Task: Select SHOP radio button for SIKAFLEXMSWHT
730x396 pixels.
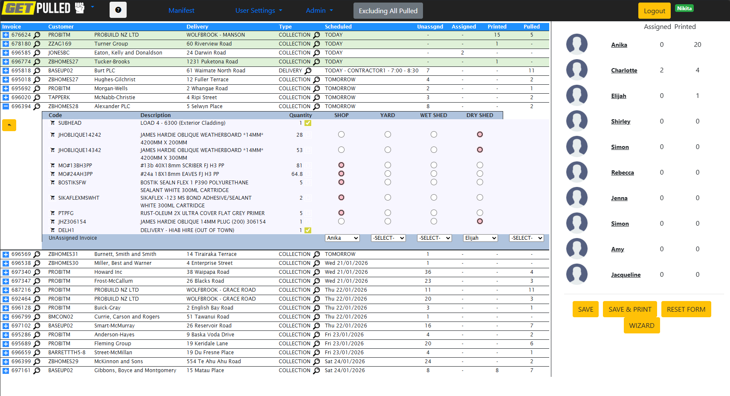Action: (x=341, y=197)
